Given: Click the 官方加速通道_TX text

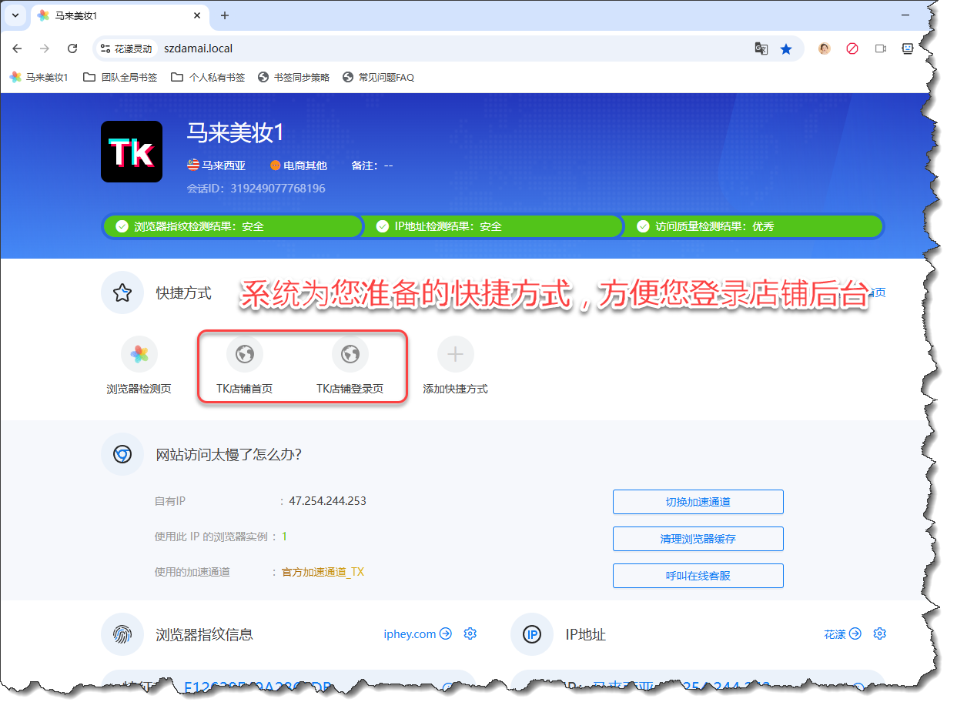Looking at the screenshot, I should (323, 572).
